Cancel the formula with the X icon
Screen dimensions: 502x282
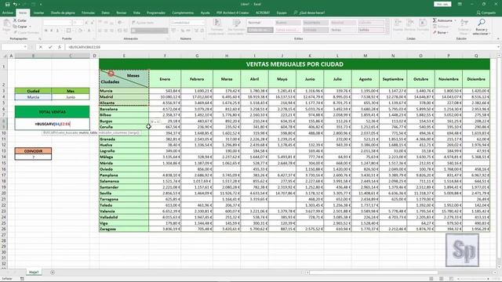[x=41, y=47]
